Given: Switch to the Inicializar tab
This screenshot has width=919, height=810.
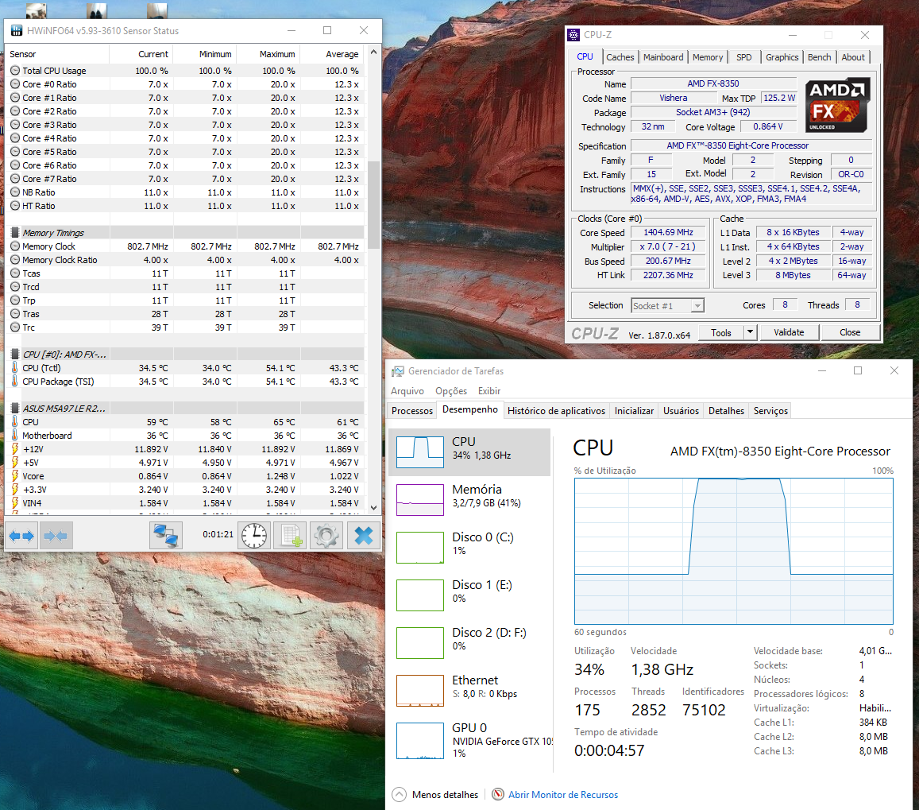Looking at the screenshot, I should (634, 411).
